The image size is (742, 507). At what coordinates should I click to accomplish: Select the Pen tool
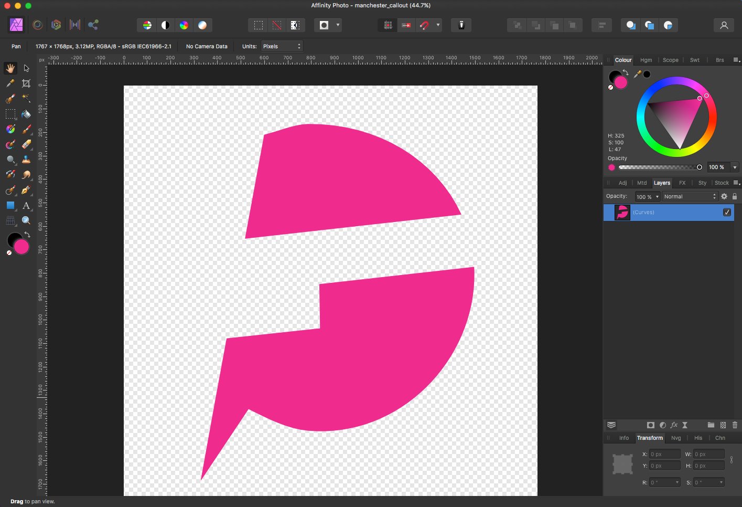pos(26,190)
